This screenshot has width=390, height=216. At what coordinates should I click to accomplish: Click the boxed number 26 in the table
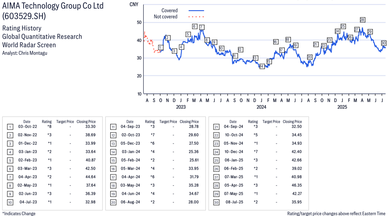[x=216, y=169]
